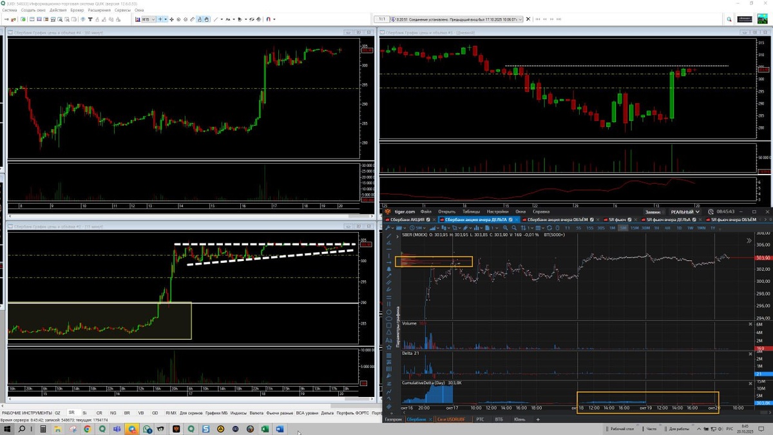Open Excel from the Windows taskbar
773x435 pixels.
[265, 428]
